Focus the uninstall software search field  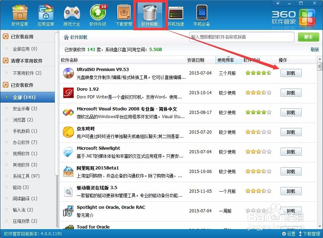click(242, 37)
